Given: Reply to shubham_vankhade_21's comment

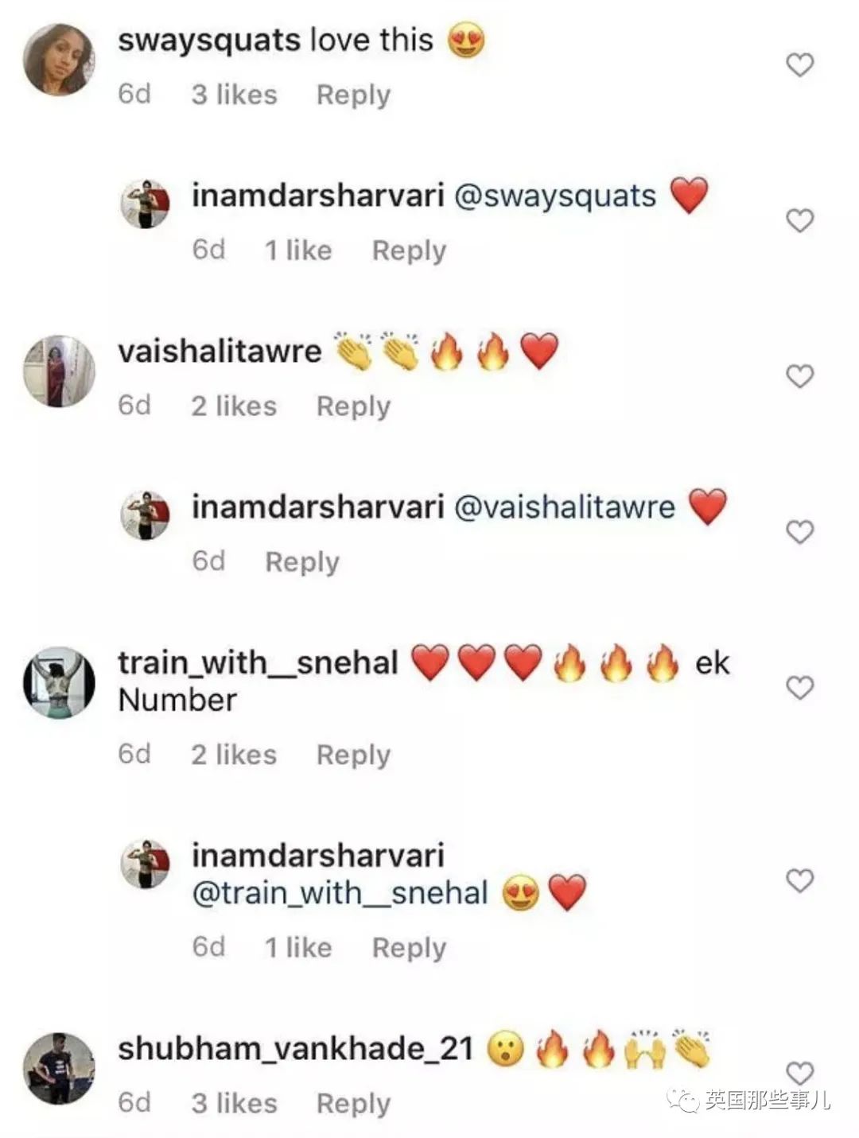Looking at the screenshot, I should tap(353, 1104).
